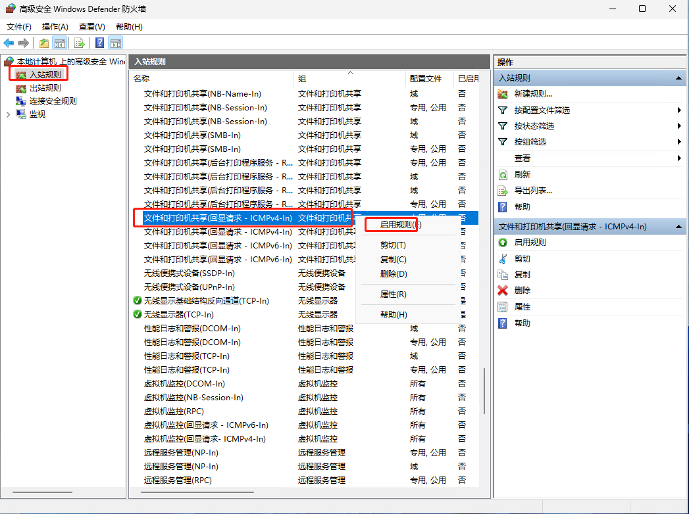The height and width of the screenshot is (514, 689).
Task: Select rule 远程服务管理(RPC)
Action: (178, 480)
